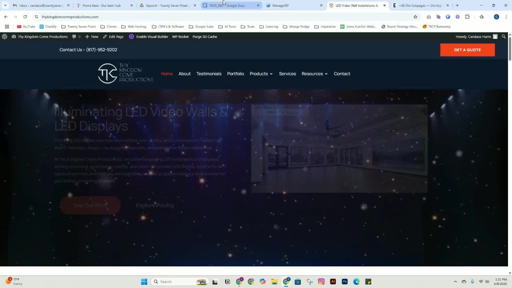Screen dimensions: 512x288
Task: Open the WP Rocket admin bar item
Action: point(180,36)
